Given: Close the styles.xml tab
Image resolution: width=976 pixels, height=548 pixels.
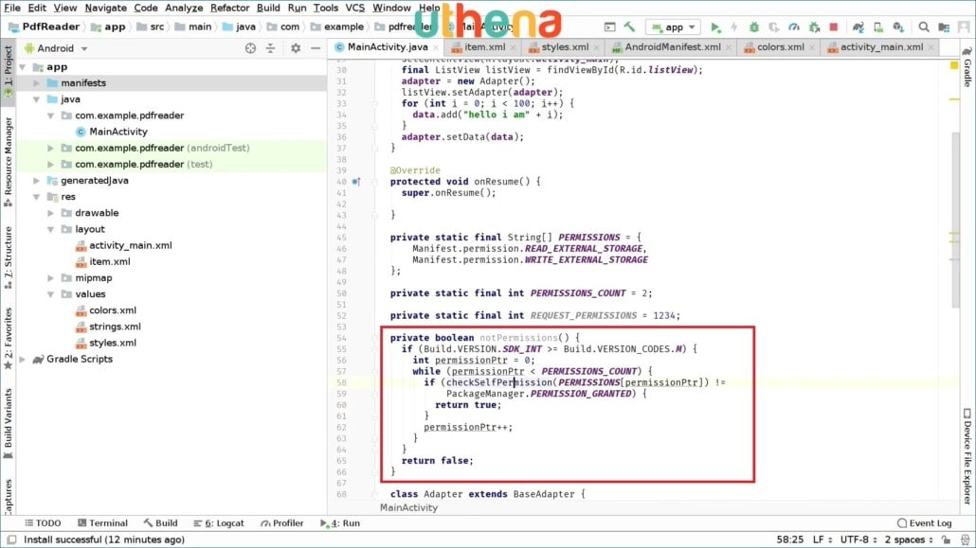Looking at the screenshot, I should 596,48.
